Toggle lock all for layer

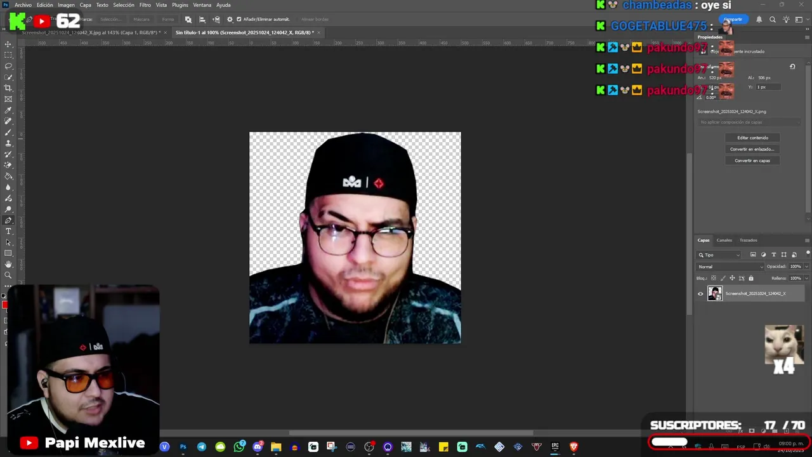point(751,278)
